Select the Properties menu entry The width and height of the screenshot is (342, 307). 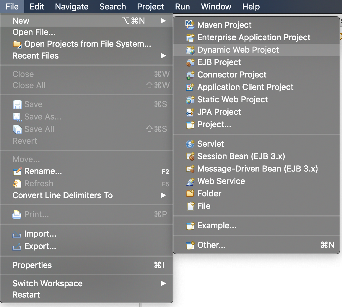[x=87, y=265]
